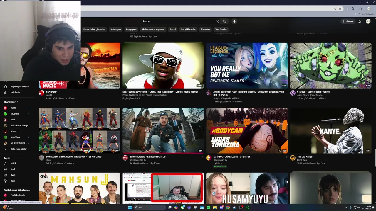Click the taskbar Ara search box
This screenshot has width=376, height=211.
tap(150, 207)
